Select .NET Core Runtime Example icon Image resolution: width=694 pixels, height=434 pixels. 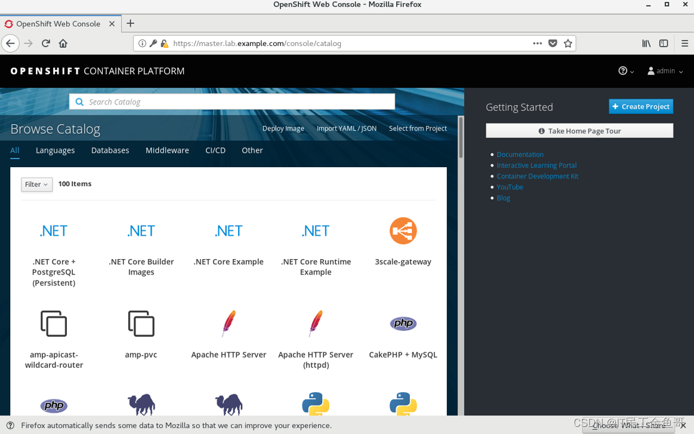316,231
